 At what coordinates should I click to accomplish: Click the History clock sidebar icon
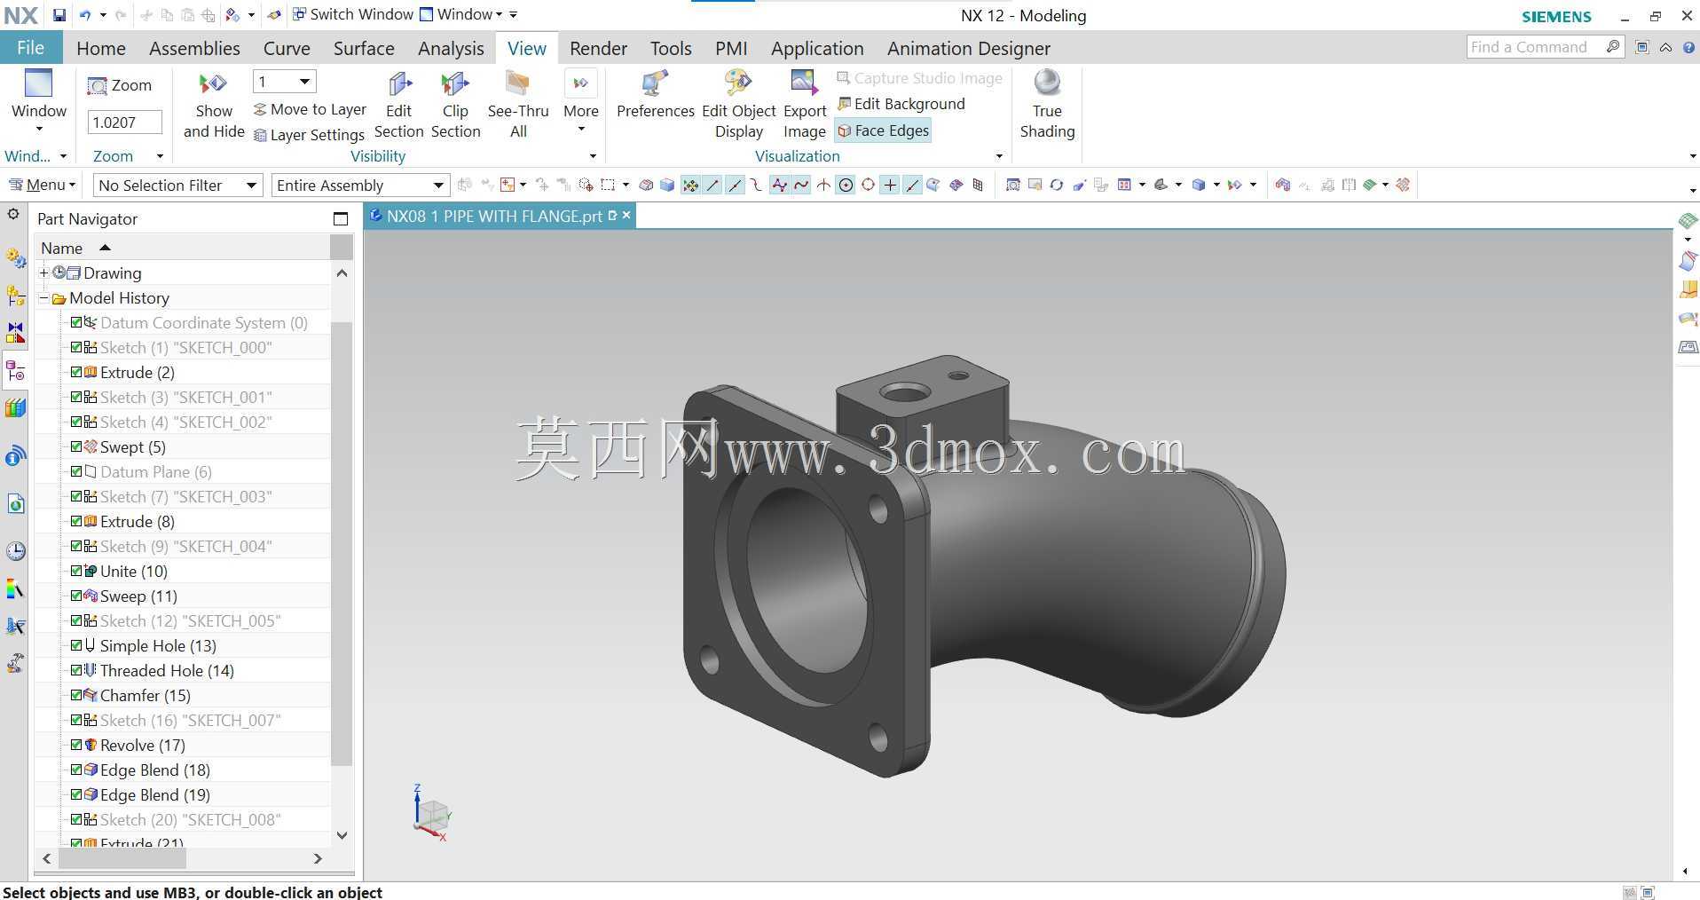click(15, 551)
